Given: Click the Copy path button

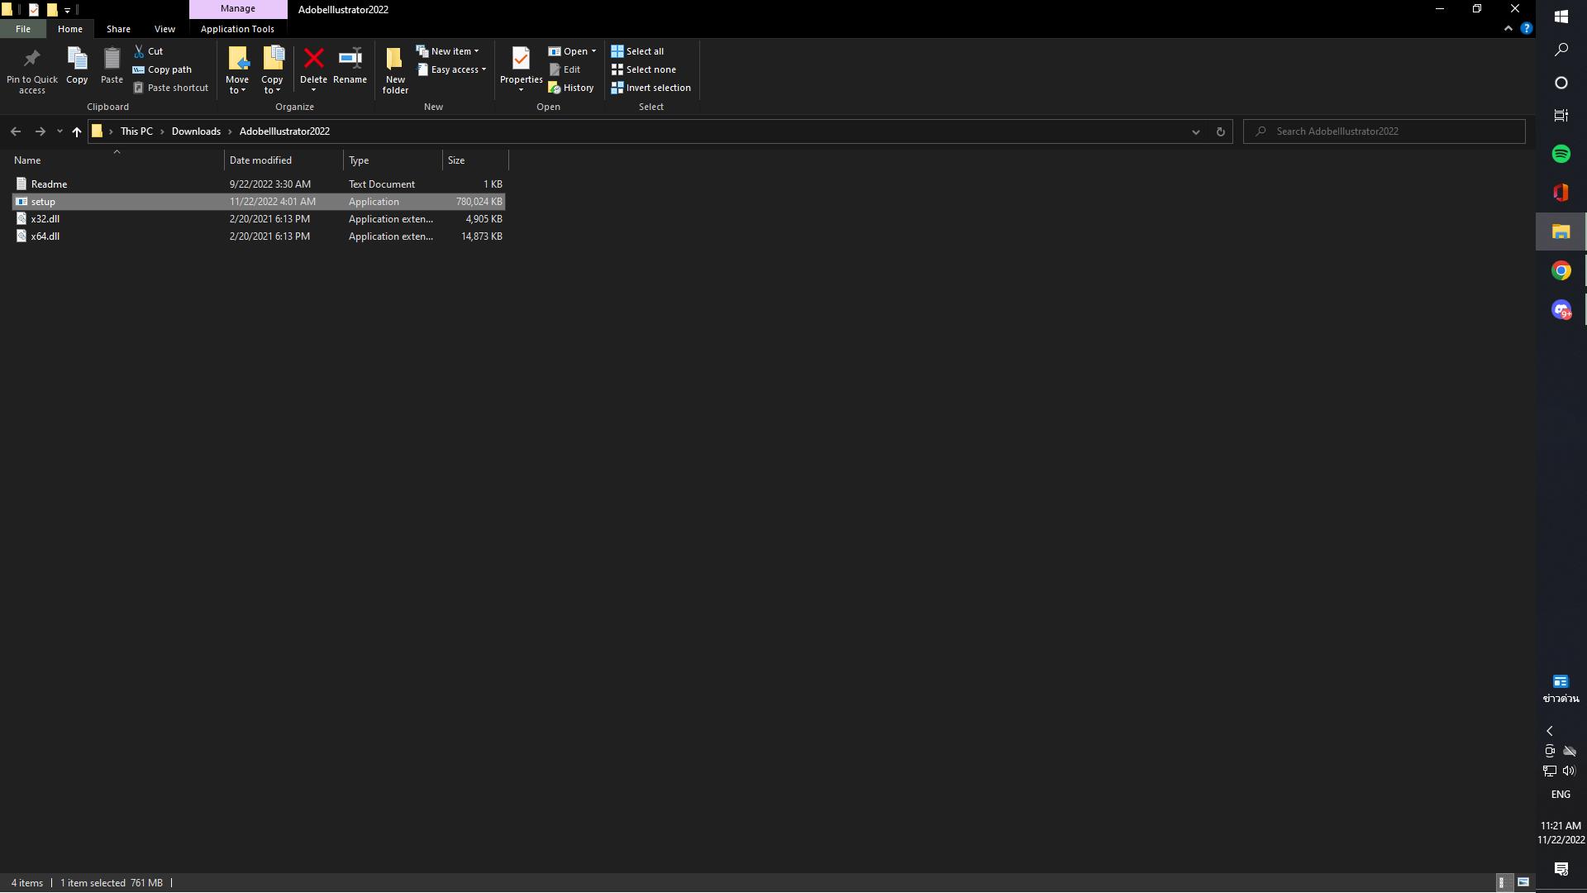Looking at the screenshot, I should pos(162,69).
